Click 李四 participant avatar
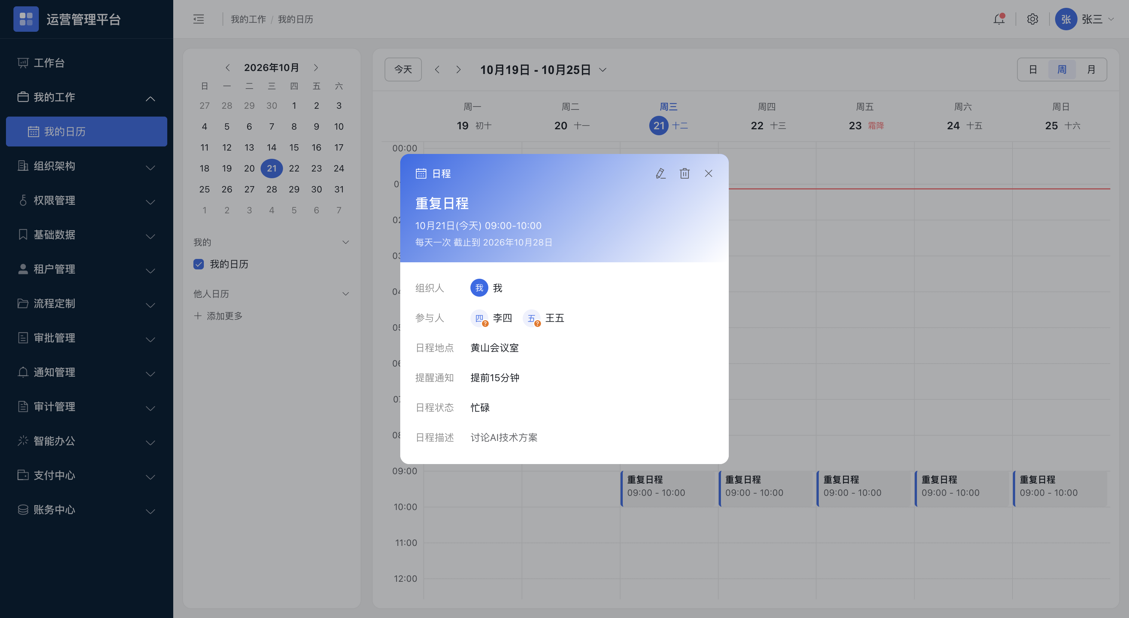Screen dimensions: 1129x618 click(479, 318)
